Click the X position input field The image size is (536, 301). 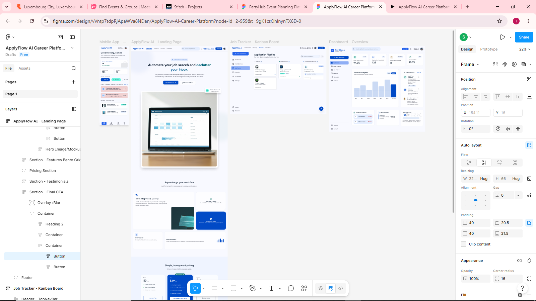(476, 113)
